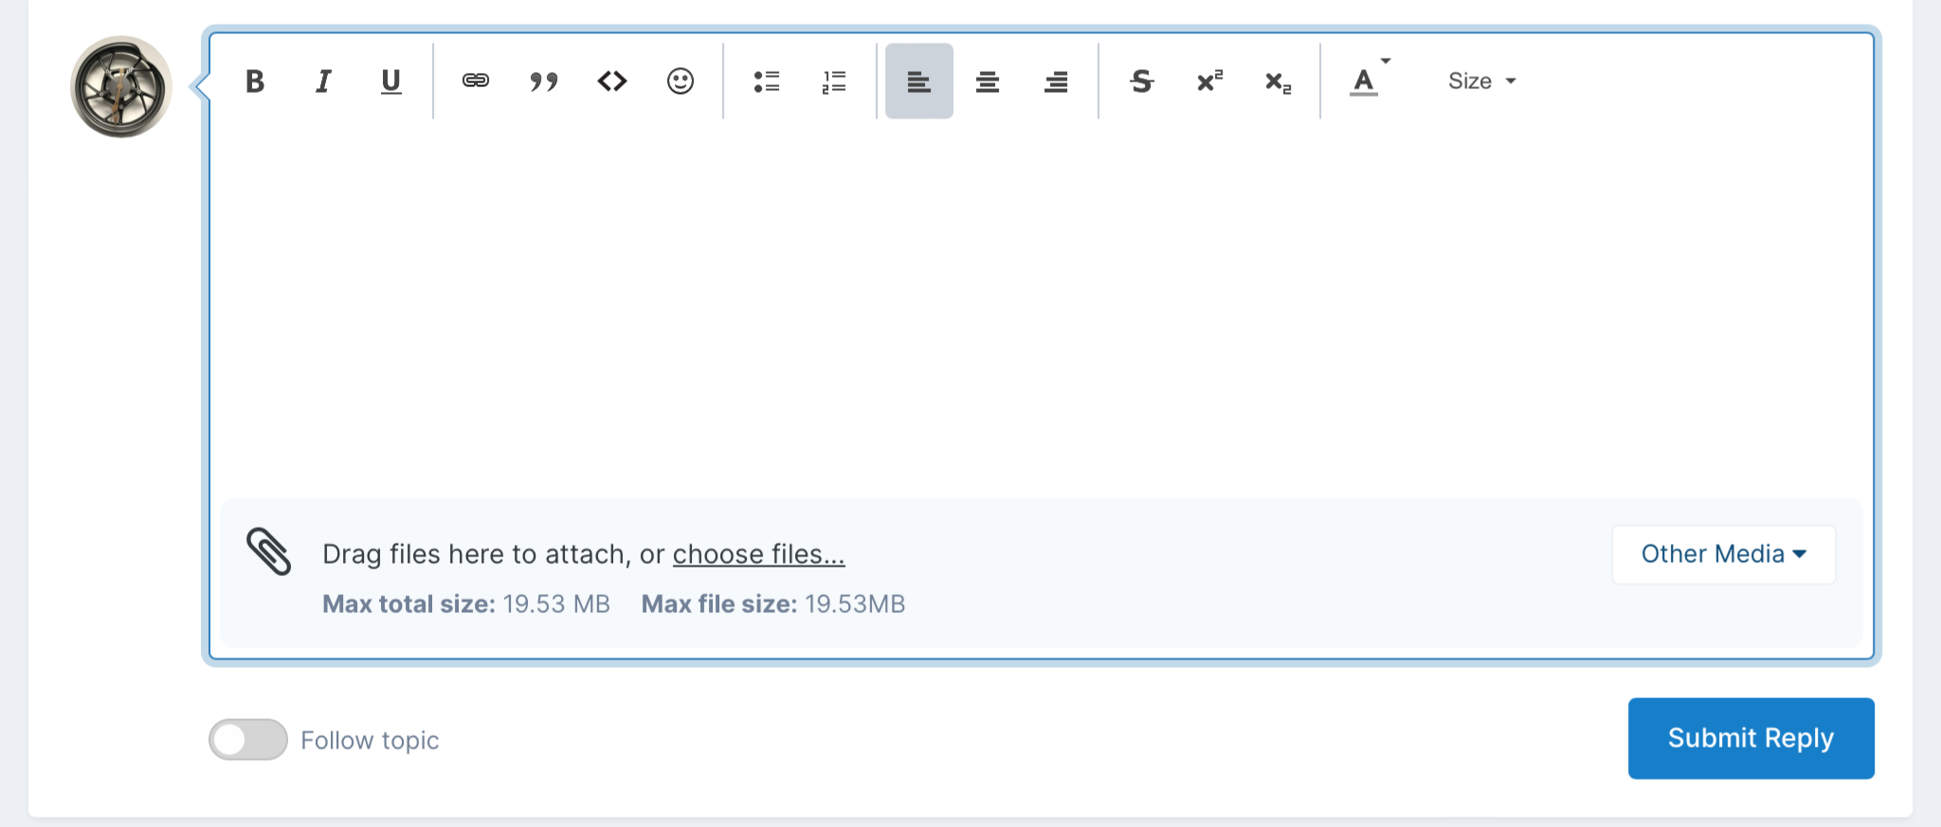This screenshot has width=1941, height=827.
Task: Insert a hyperlink
Action: [x=476, y=81]
